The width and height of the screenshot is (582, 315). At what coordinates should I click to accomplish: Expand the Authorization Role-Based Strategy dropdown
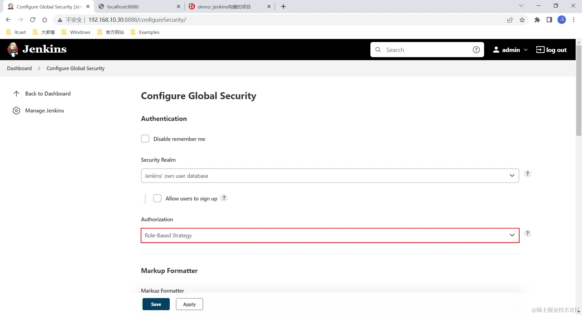(x=330, y=235)
